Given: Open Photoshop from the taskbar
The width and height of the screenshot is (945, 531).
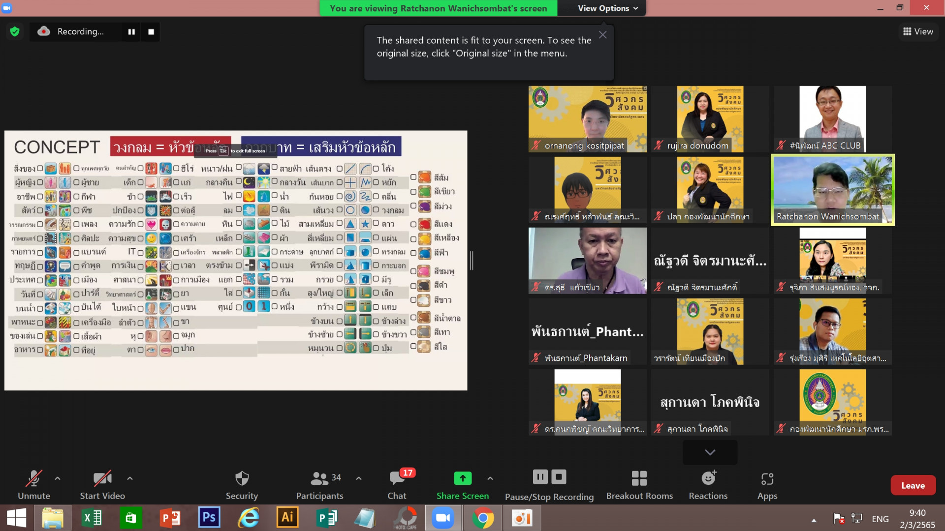Looking at the screenshot, I should [x=209, y=518].
